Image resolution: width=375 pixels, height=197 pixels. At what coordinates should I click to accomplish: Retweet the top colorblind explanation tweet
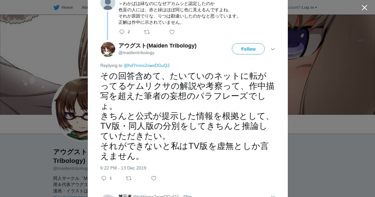pos(147,32)
